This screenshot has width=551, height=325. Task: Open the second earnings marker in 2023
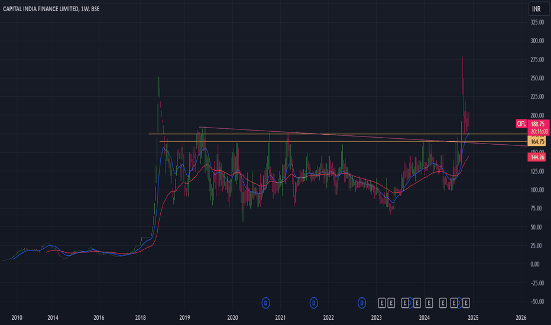click(x=391, y=303)
